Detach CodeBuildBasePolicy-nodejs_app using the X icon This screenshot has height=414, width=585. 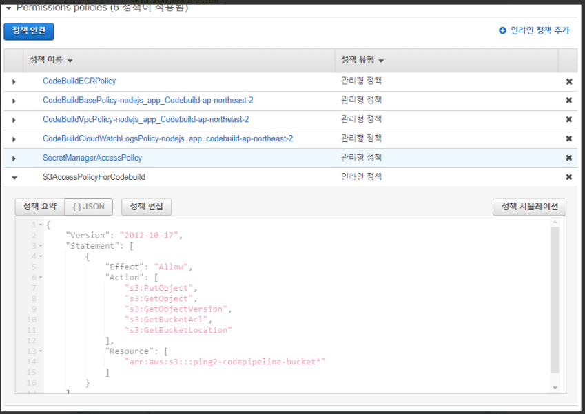(x=569, y=101)
